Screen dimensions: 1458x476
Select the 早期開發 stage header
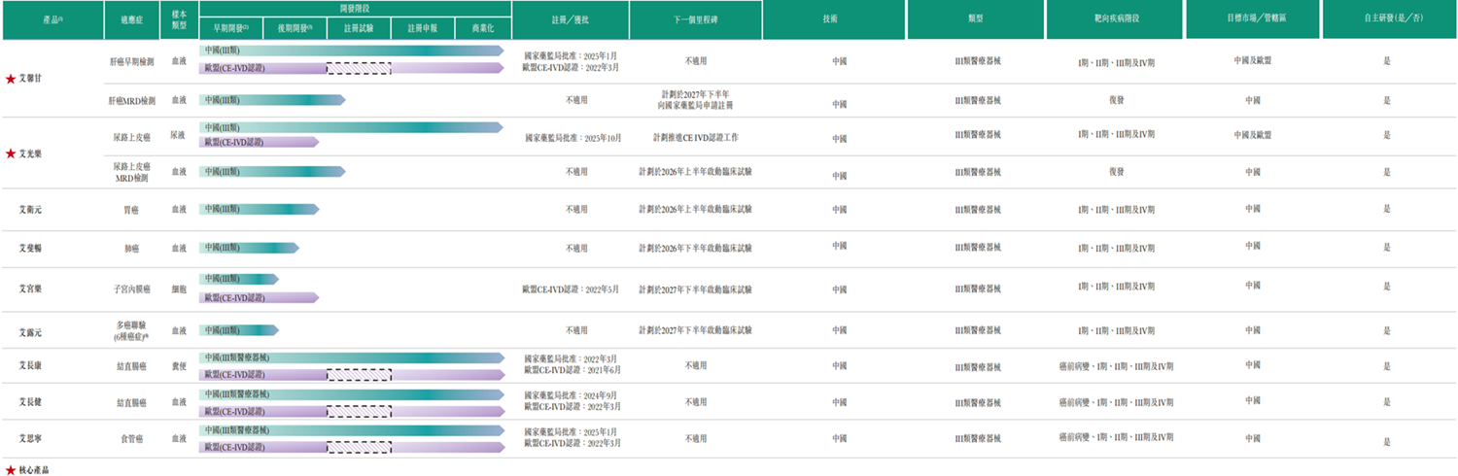click(x=231, y=28)
